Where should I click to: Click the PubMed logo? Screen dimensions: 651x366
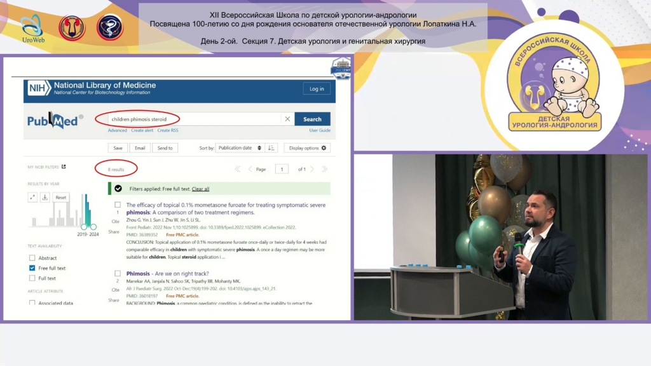tap(55, 120)
